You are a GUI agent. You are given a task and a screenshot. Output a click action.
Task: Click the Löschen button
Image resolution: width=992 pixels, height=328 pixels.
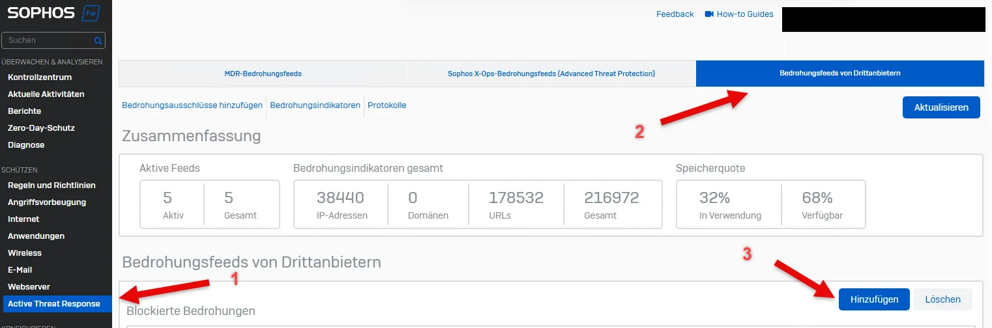tap(942, 299)
